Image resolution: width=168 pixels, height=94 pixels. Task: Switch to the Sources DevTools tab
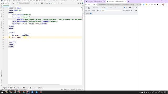tap(110, 8)
